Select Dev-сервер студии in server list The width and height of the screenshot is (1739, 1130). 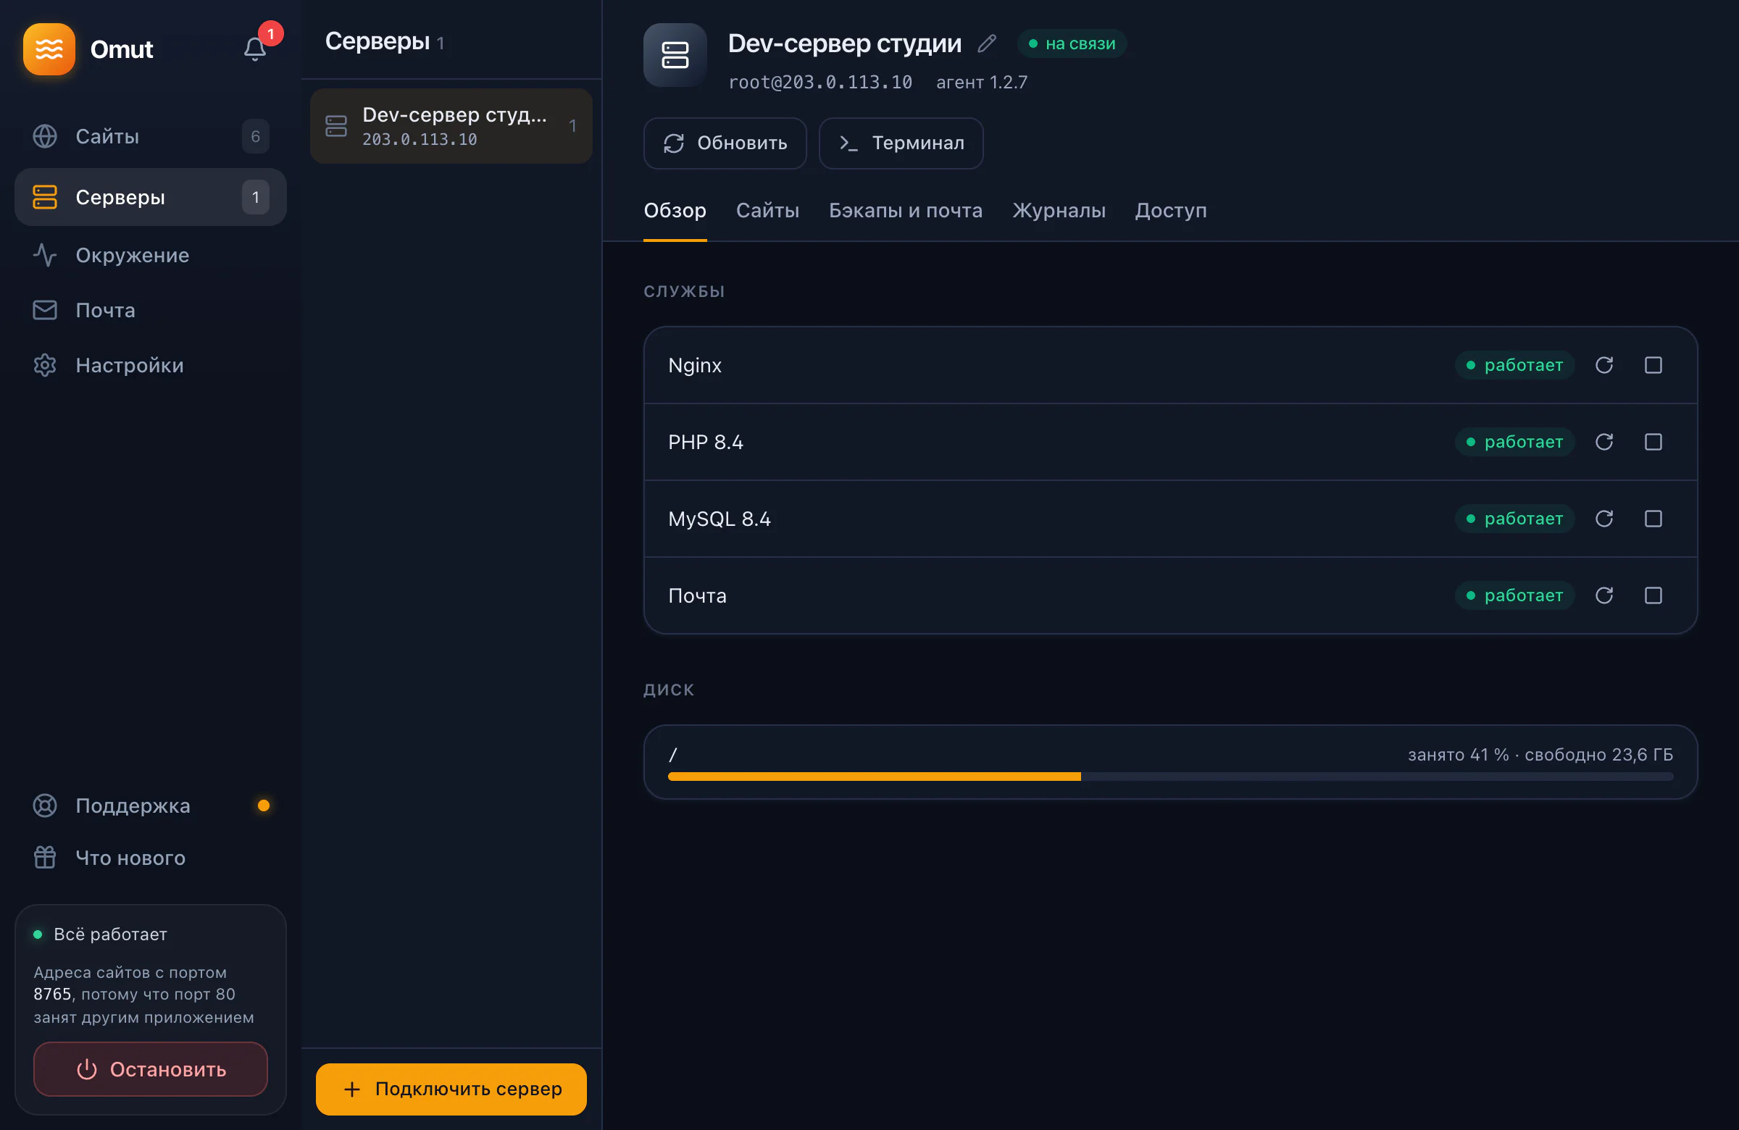point(451,125)
